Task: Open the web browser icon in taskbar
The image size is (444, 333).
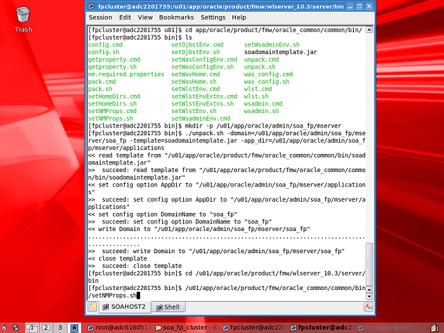Action: [15, 328]
